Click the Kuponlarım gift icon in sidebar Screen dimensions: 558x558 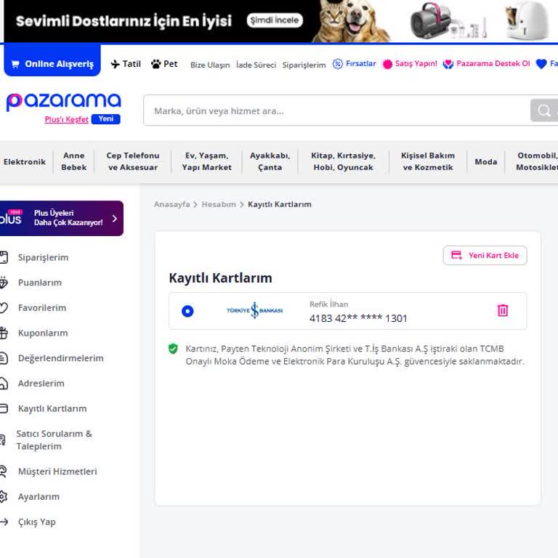pyautogui.click(x=4, y=333)
